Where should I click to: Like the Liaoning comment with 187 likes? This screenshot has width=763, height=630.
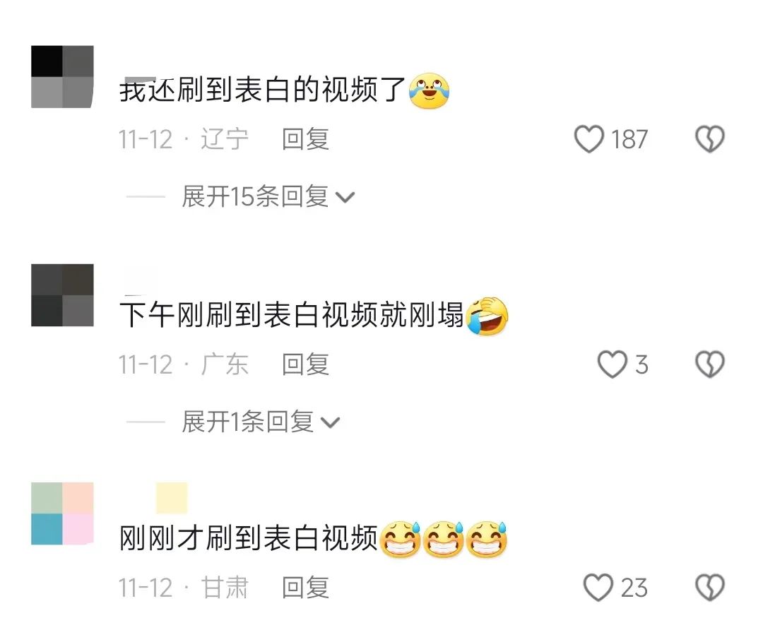coord(588,139)
